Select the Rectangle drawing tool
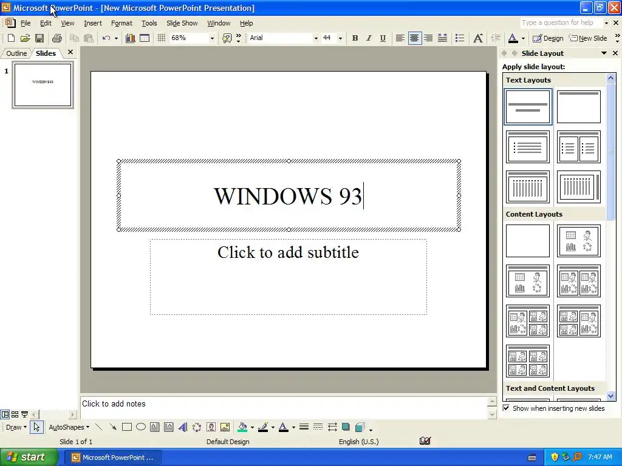 click(127, 427)
